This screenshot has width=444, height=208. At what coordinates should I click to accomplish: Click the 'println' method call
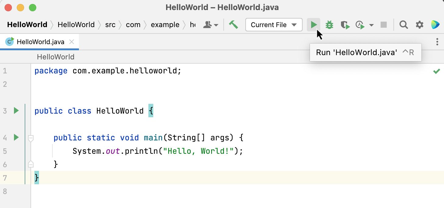pyautogui.click(x=141, y=151)
